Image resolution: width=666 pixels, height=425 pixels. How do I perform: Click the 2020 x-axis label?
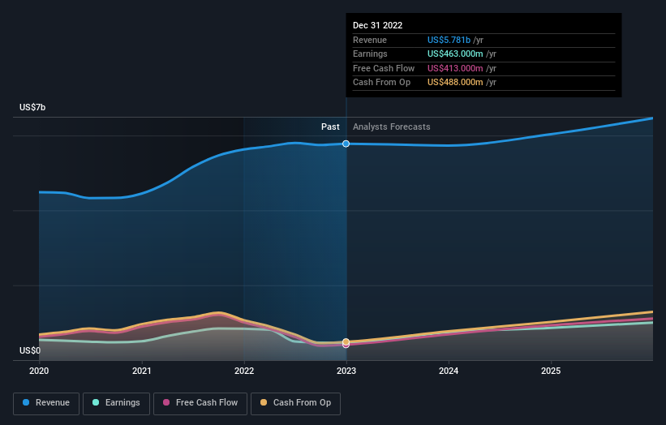39,371
